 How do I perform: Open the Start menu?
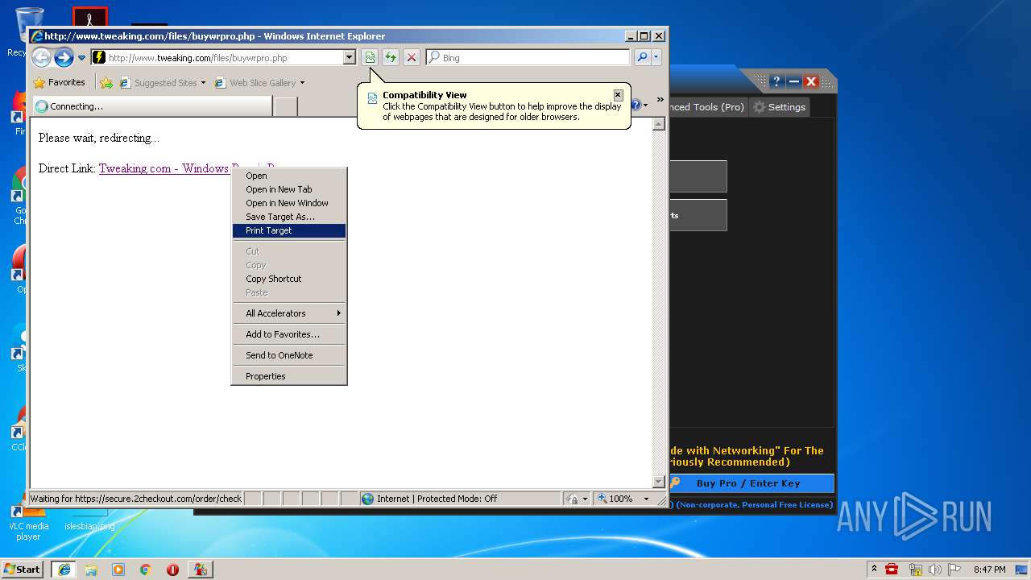tap(23, 569)
